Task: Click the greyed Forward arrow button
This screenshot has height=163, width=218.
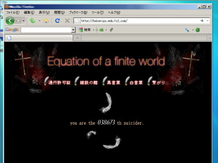Action: [18, 21]
